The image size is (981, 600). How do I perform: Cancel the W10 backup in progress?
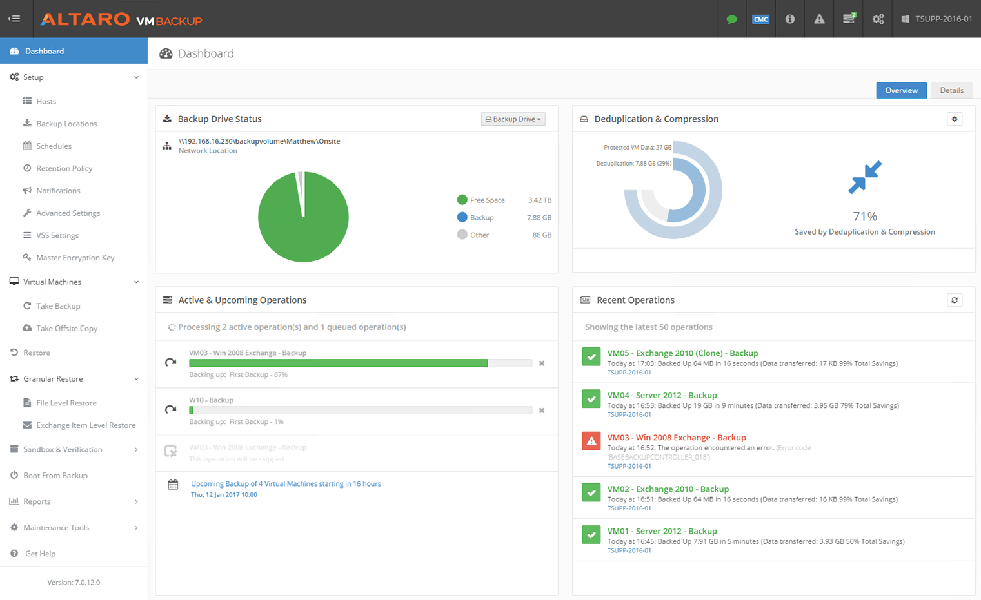click(x=542, y=411)
